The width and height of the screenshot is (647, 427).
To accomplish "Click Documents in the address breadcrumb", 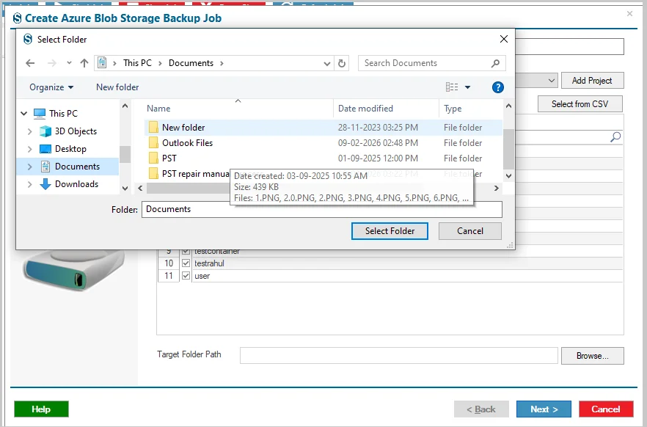I will click(x=191, y=63).
